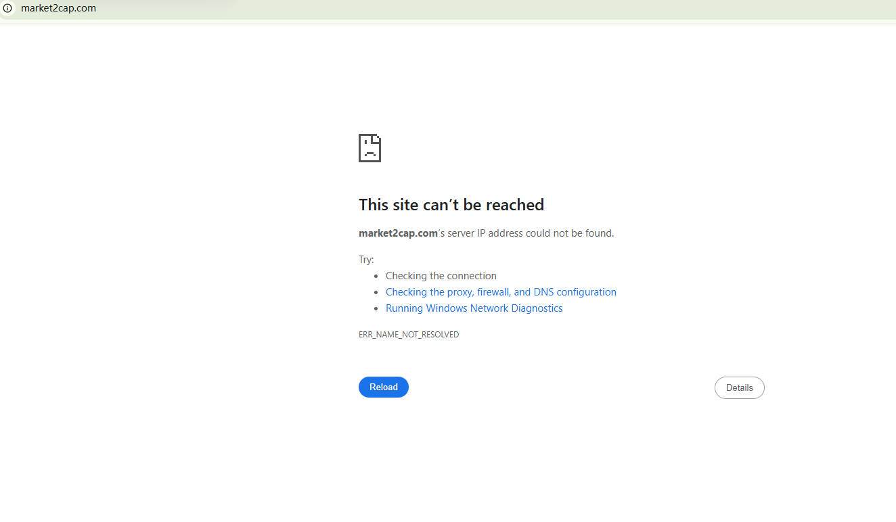
Task: Open proxy, firewall, and DNS configuration link
Action: pyautogui.click(x=501, y=292)
